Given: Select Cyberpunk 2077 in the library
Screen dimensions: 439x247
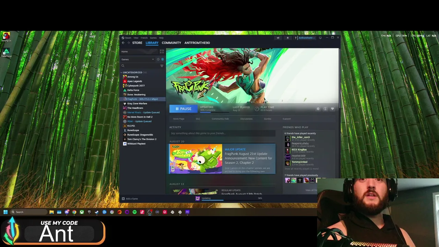Looking at the screenshot, I should click(x=136, y=86).
